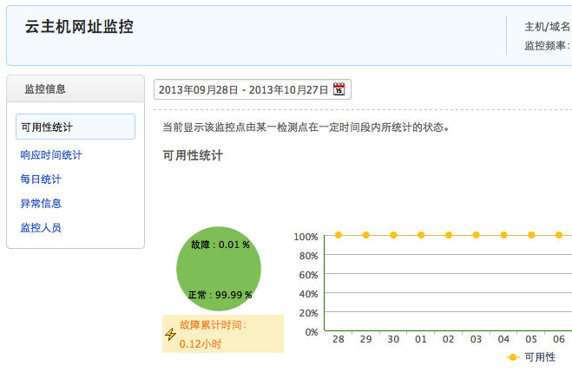This screenshot has height=372, width=572.
Task: Click the calendar icon beside date range
Action: coord(339,89)
